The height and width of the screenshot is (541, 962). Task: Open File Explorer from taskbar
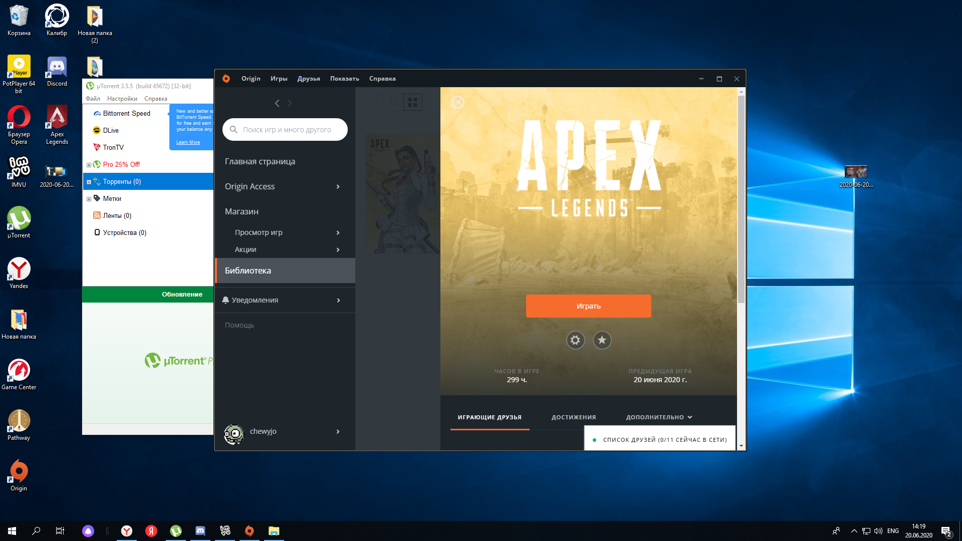[x=274, y=530]
